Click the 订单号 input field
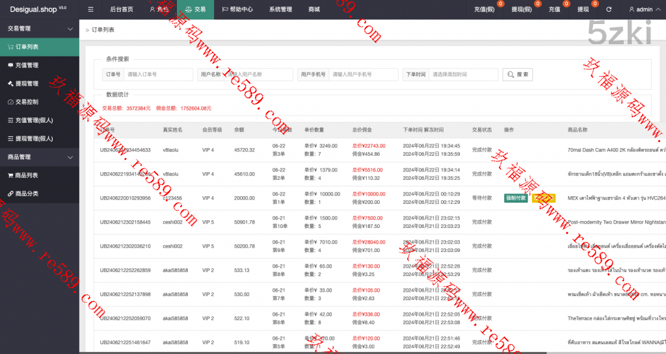Screen dimensions: 666x354 (x=157, y=75)
